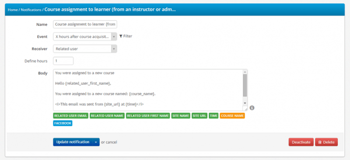This screenshot has height=160, width=350.
Task: Deactivate this notification
Action: tap(301, 142)
